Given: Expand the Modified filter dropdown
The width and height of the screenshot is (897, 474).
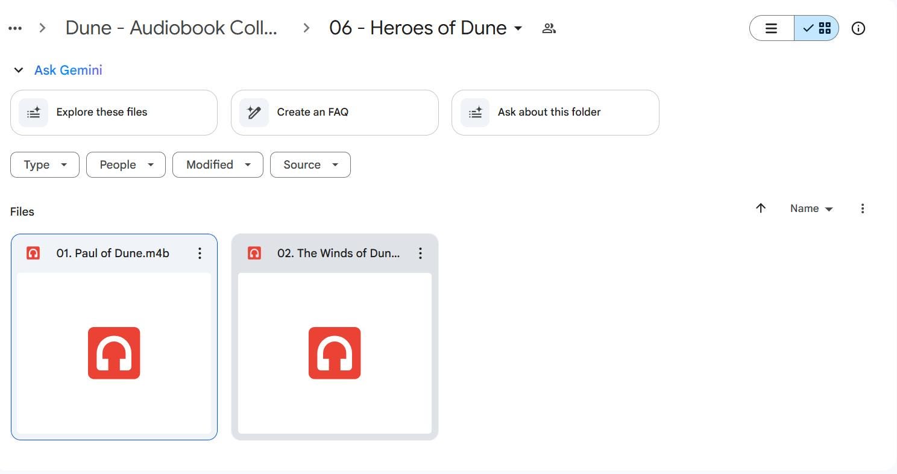Looking at the screenshot, I should 218,165.
